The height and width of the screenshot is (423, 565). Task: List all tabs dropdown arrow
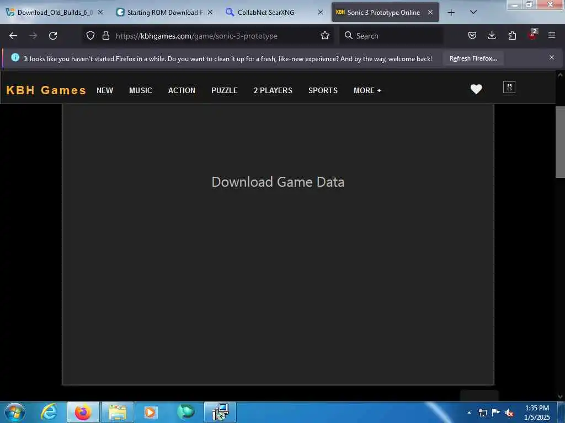point(473,12)
